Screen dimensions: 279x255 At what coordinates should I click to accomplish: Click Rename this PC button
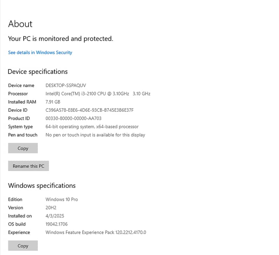pos(29,166)
